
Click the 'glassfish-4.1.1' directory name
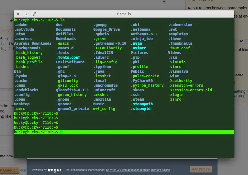pos(72,90)
